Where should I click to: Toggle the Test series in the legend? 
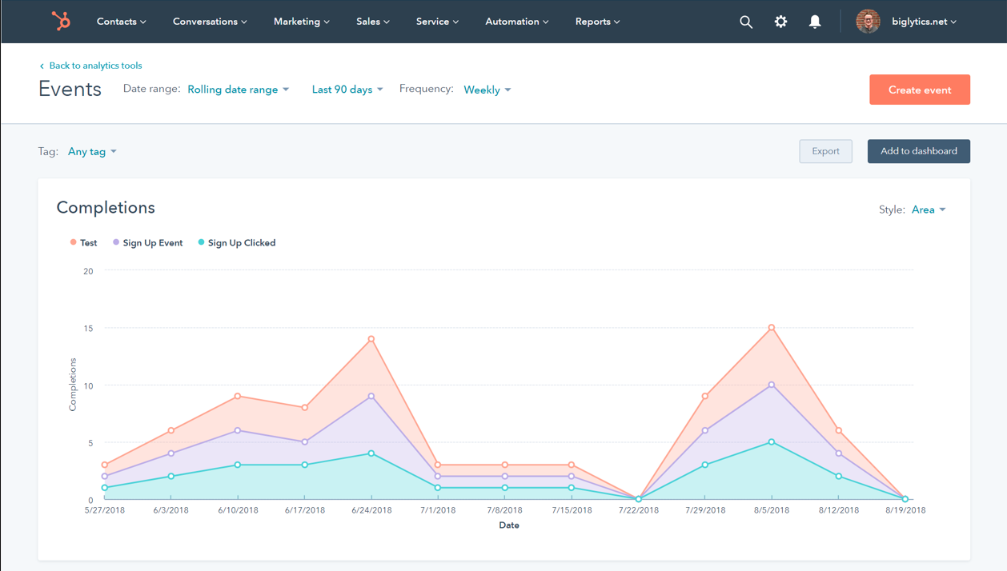tap(83, 242)
